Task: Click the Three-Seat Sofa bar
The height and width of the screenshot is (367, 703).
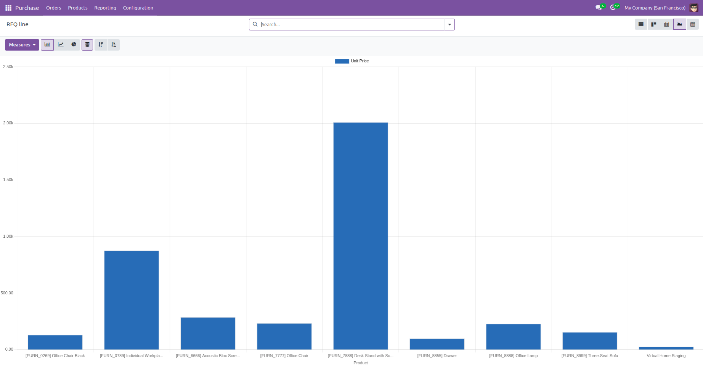Action: 590,341
